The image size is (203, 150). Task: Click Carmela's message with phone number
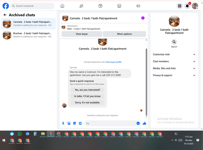coord(99,73)
